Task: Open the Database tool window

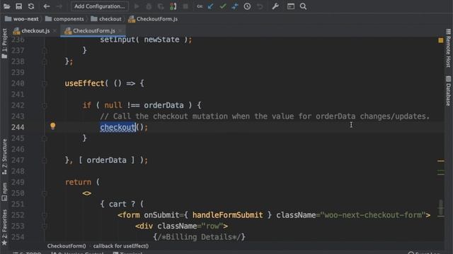Action: [x=448, y=91]
